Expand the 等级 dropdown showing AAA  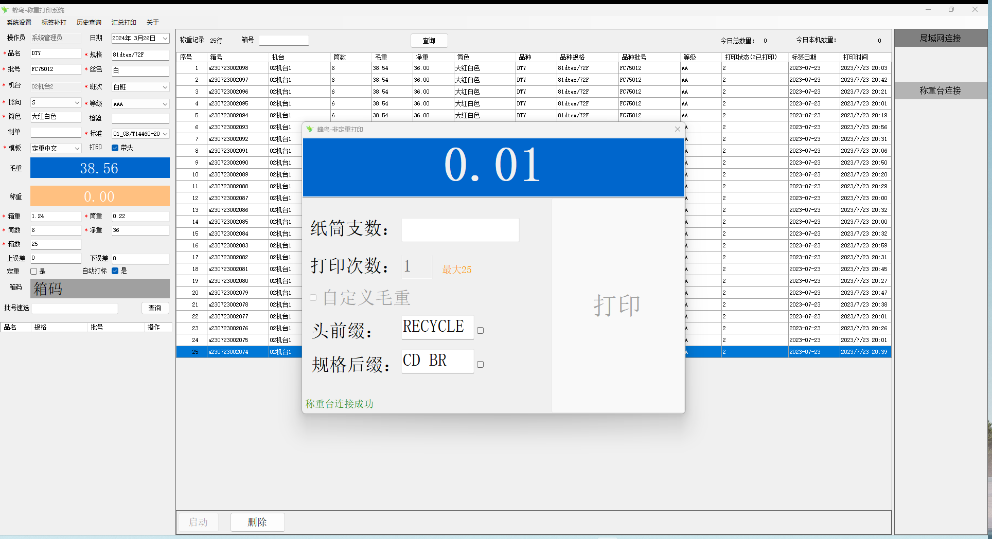click(165, 104)
